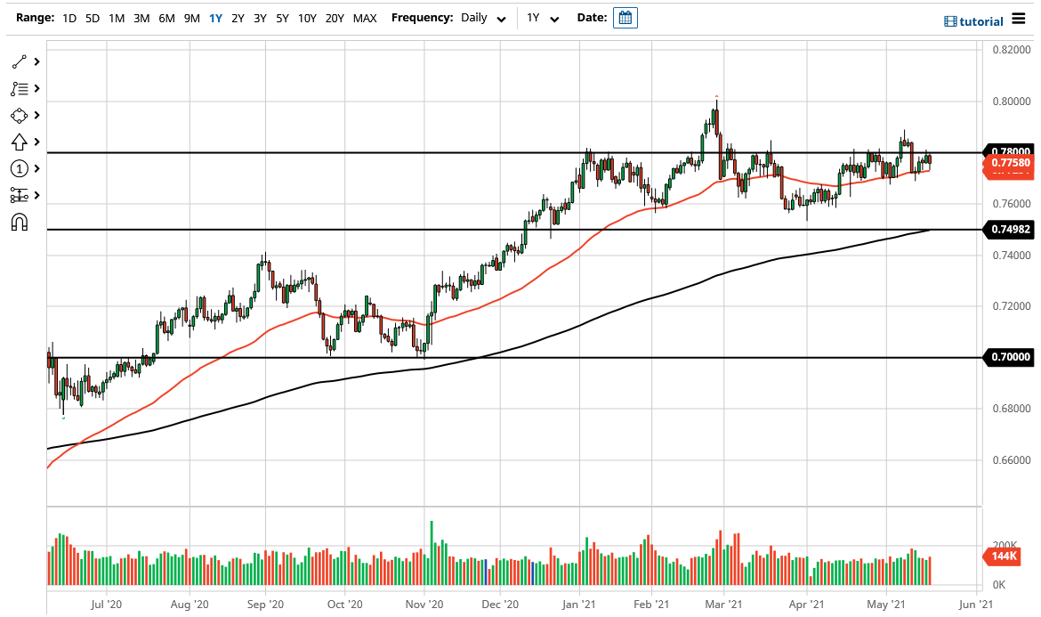Switch to the MAX range tab
This screenshot has height=617, width=1041.
(364, 18)
